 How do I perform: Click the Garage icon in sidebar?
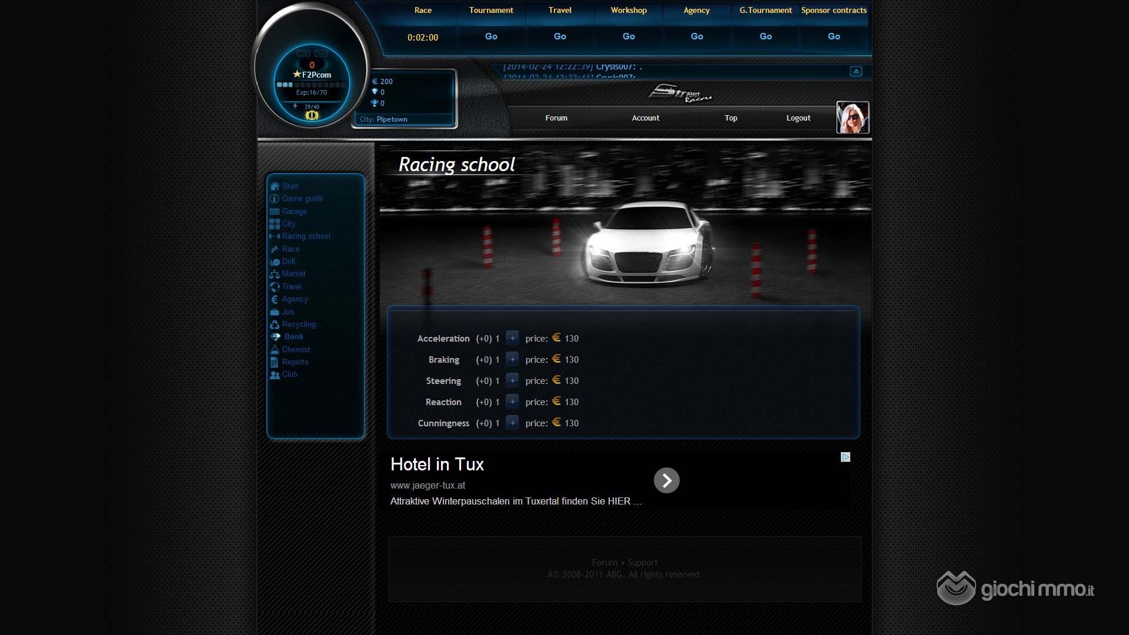tap(275, 212)
